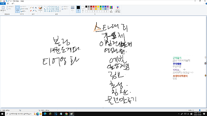The image size is (207, 116).
Task: Click chat name 로제마라떡볶이
Action: tap(180, 76)
